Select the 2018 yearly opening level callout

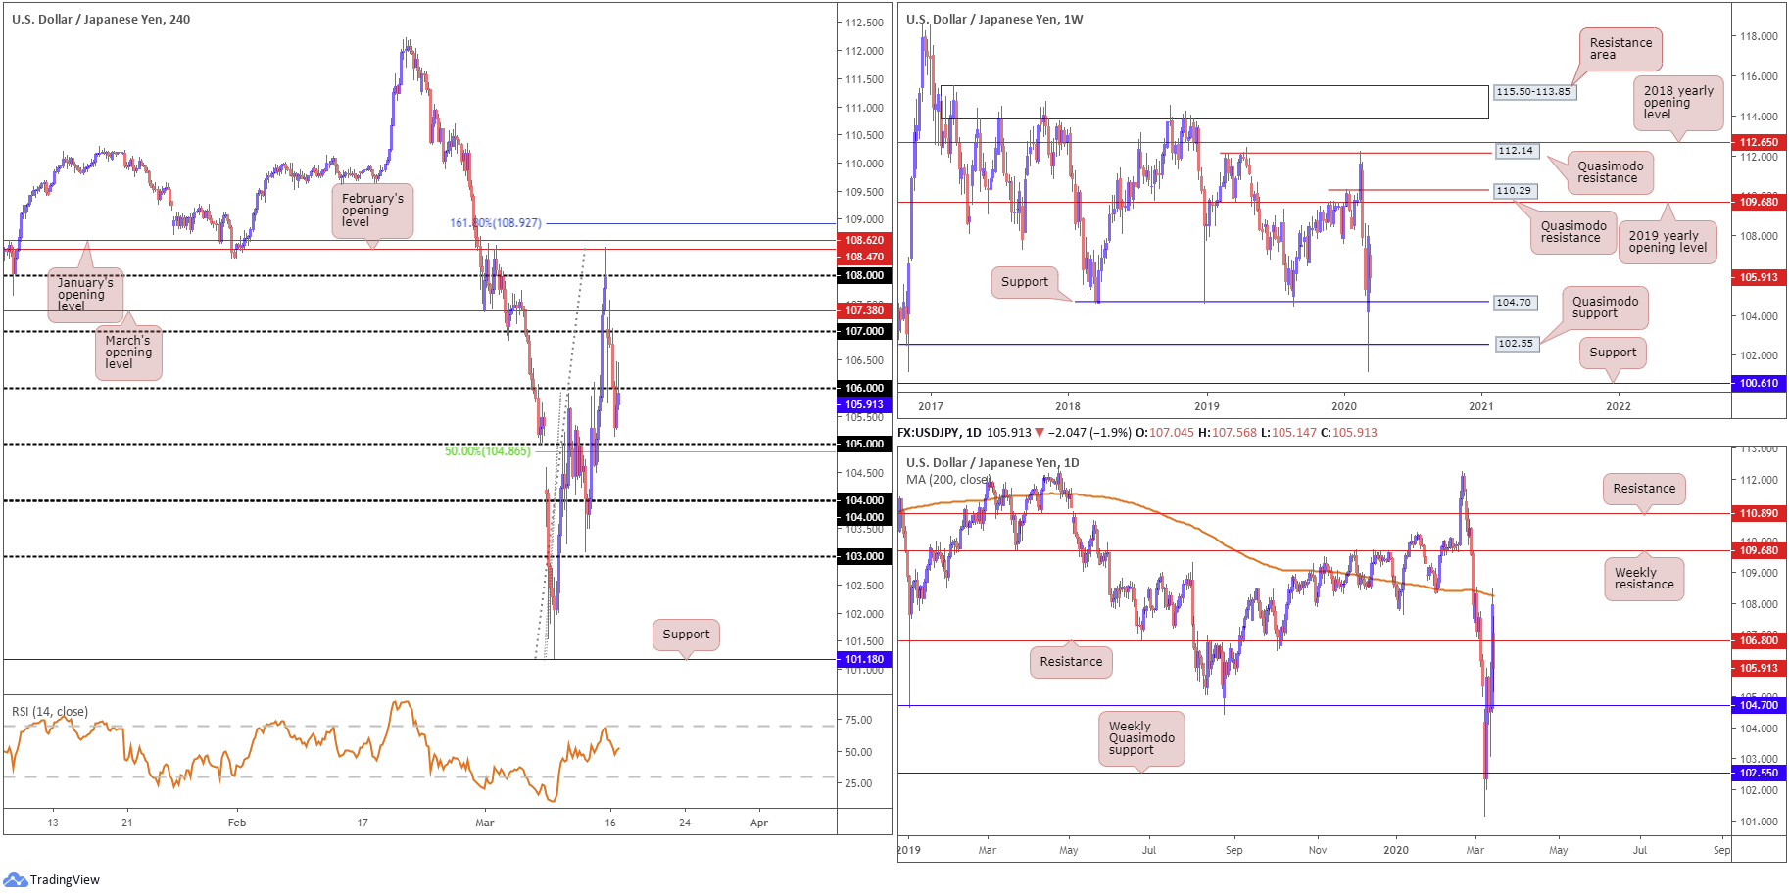pyautogui.click(x=1678, y=103)
